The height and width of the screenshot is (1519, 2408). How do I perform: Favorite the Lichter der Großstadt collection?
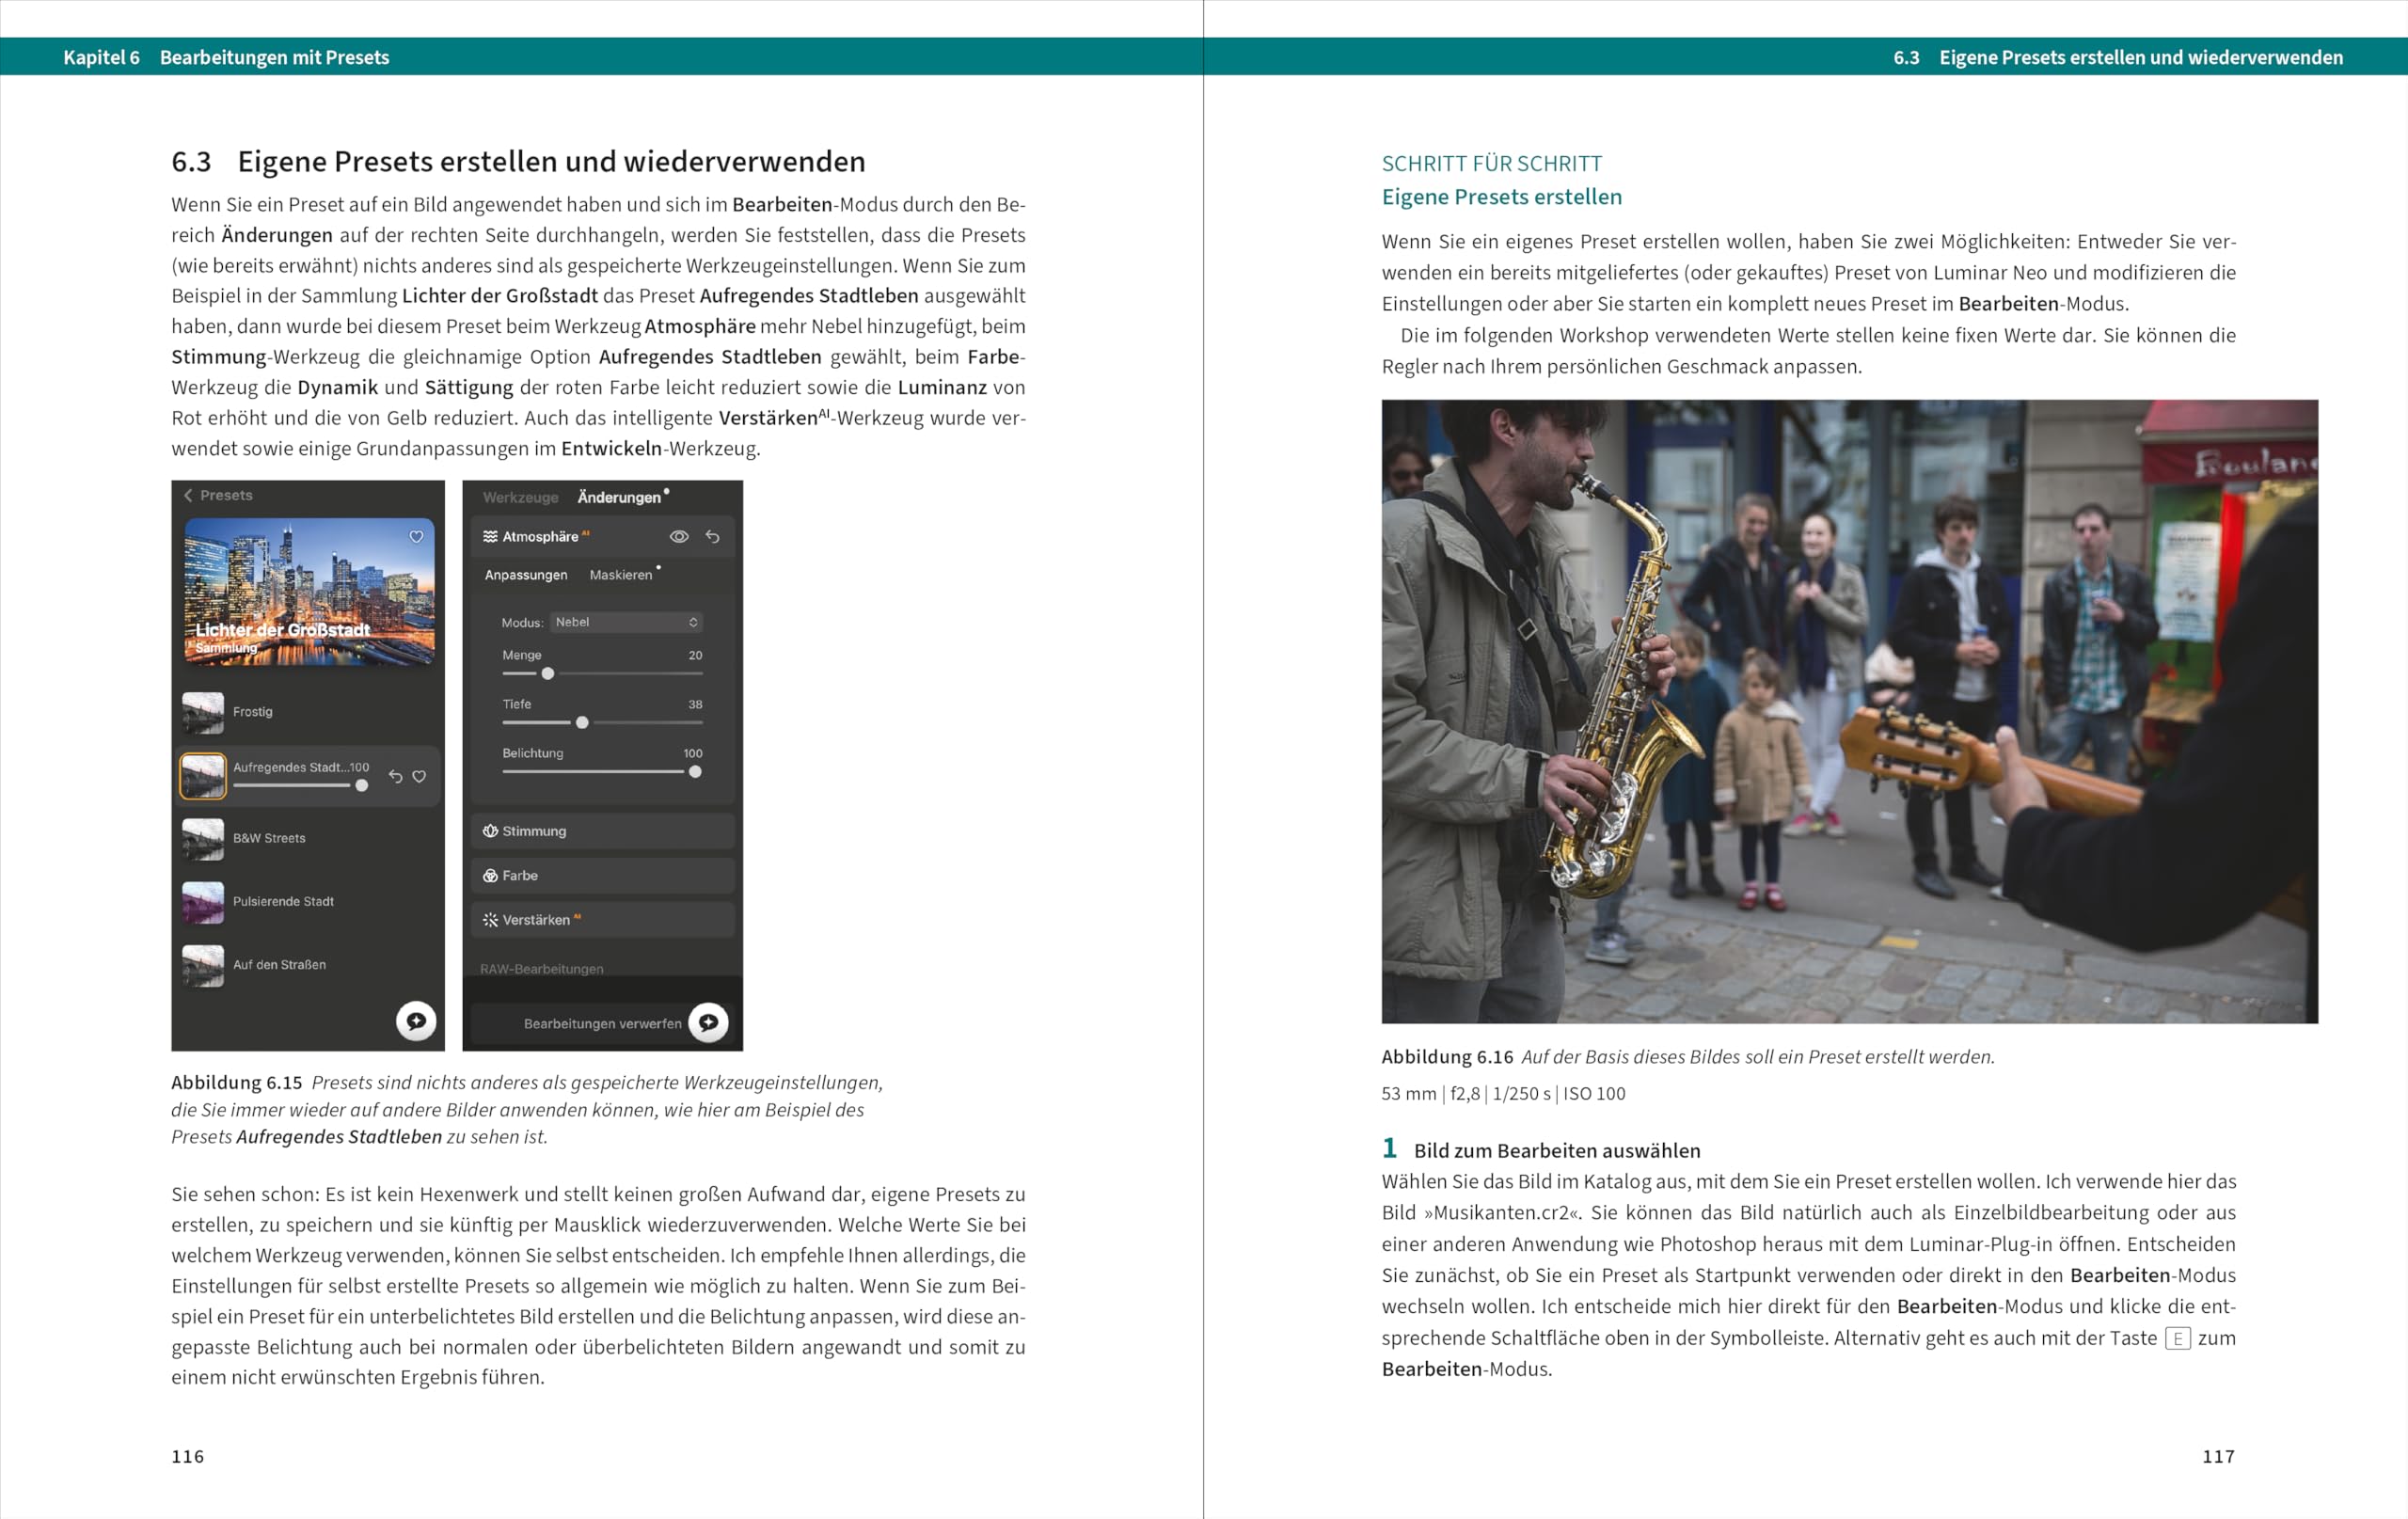click(416, 537)
